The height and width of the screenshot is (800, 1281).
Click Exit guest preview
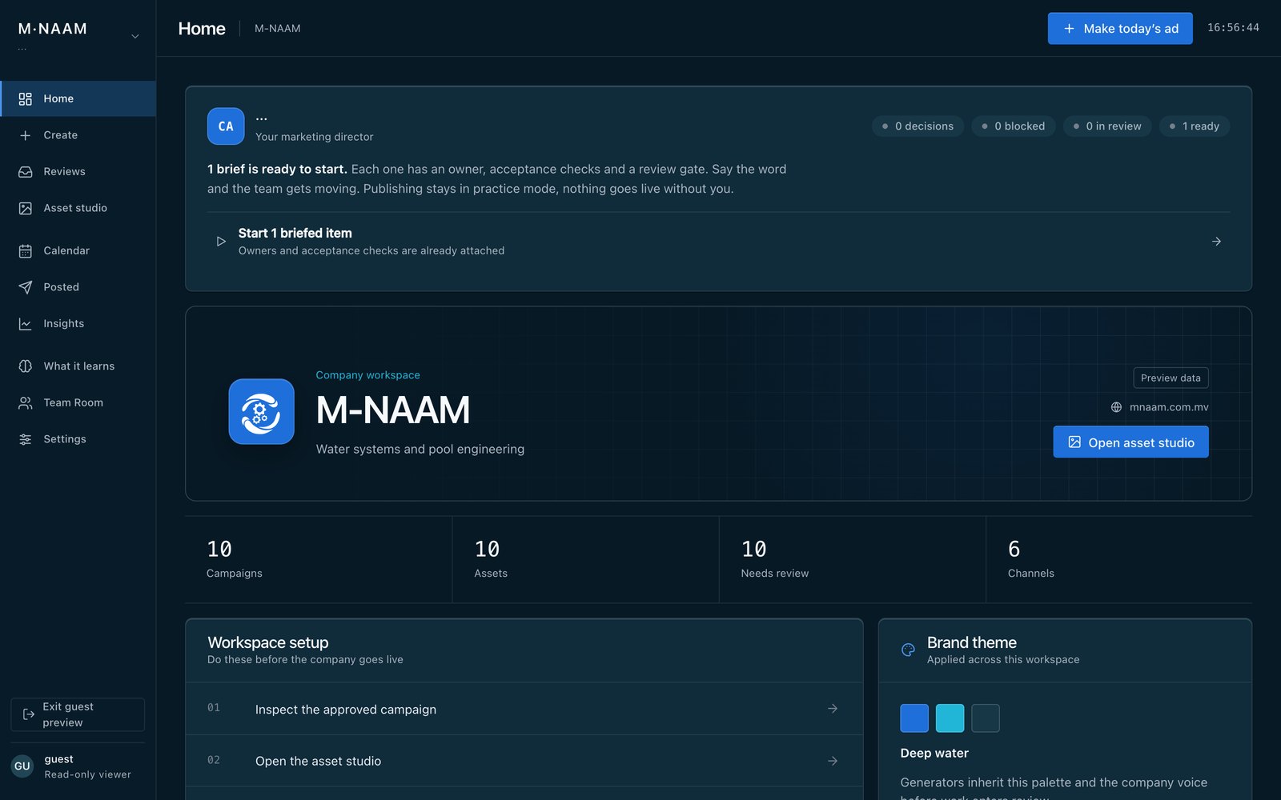coord(78,714)
